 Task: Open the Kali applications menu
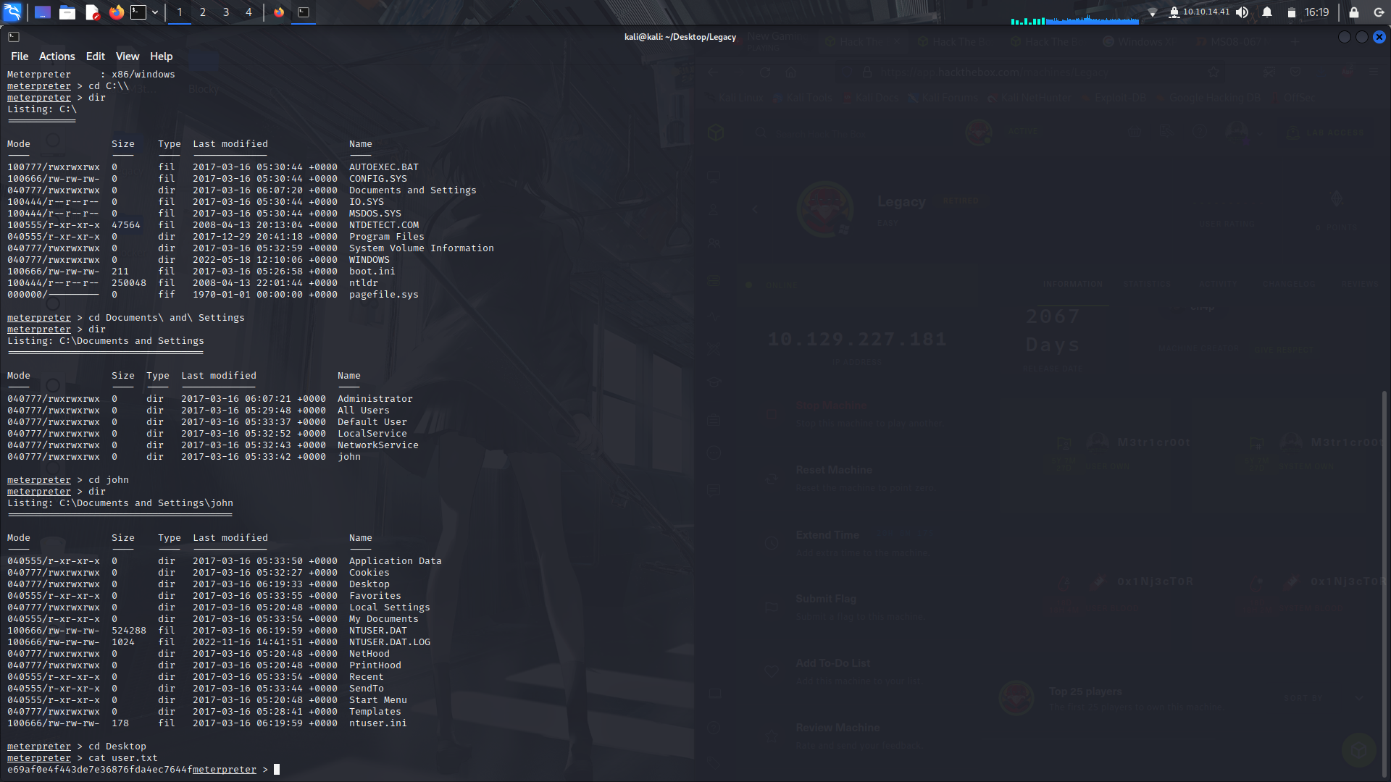point(12,12)
